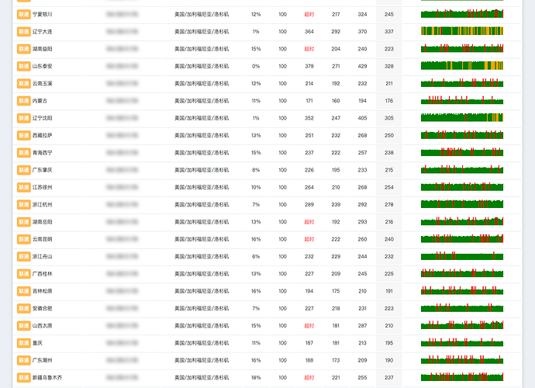Click the 联通 badge beside 辽宁沈阳

point(23,118)
